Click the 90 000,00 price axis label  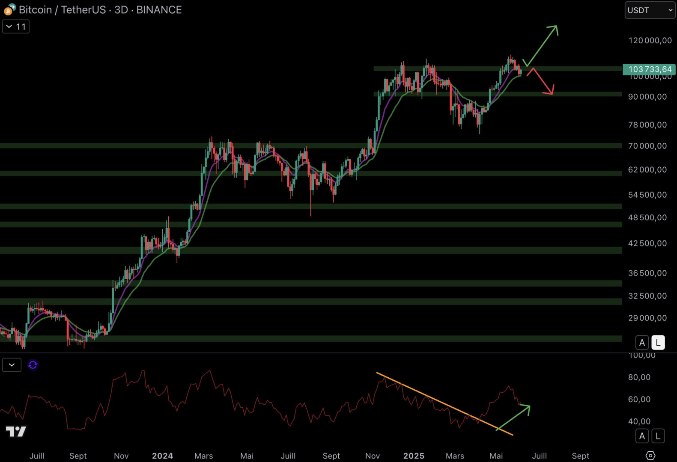pyautogui.click(x=647, y=97)
